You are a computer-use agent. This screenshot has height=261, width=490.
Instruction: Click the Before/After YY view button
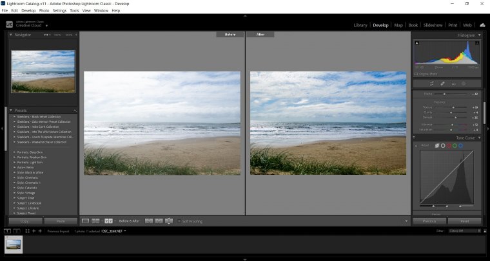point(108,221)
